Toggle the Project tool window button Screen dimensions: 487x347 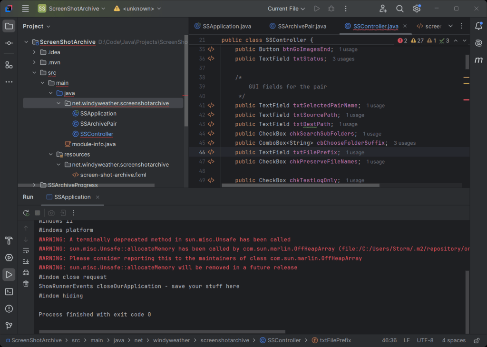click(x=9, y=26)
